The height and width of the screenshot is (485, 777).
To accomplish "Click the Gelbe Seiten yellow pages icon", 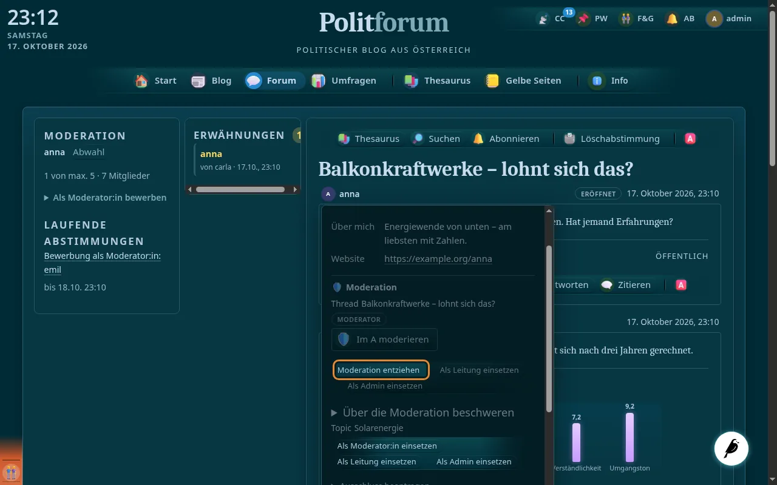I will point(492,81).
